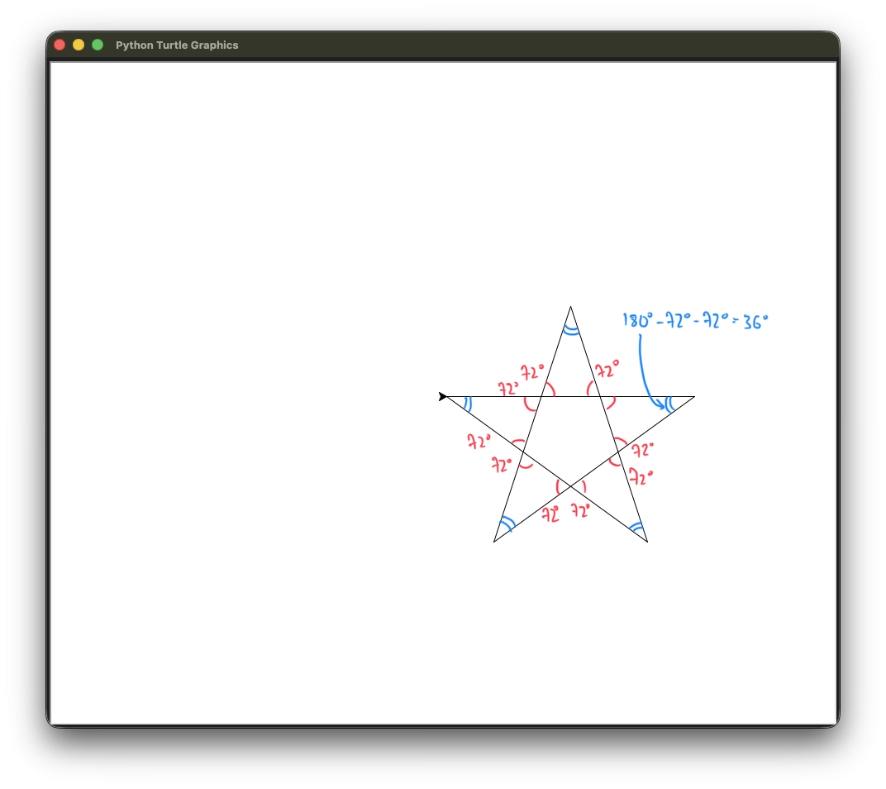Viewport: 886px width, 789px height.
Task: Maximize window using the green button
Action: (98, 45)
